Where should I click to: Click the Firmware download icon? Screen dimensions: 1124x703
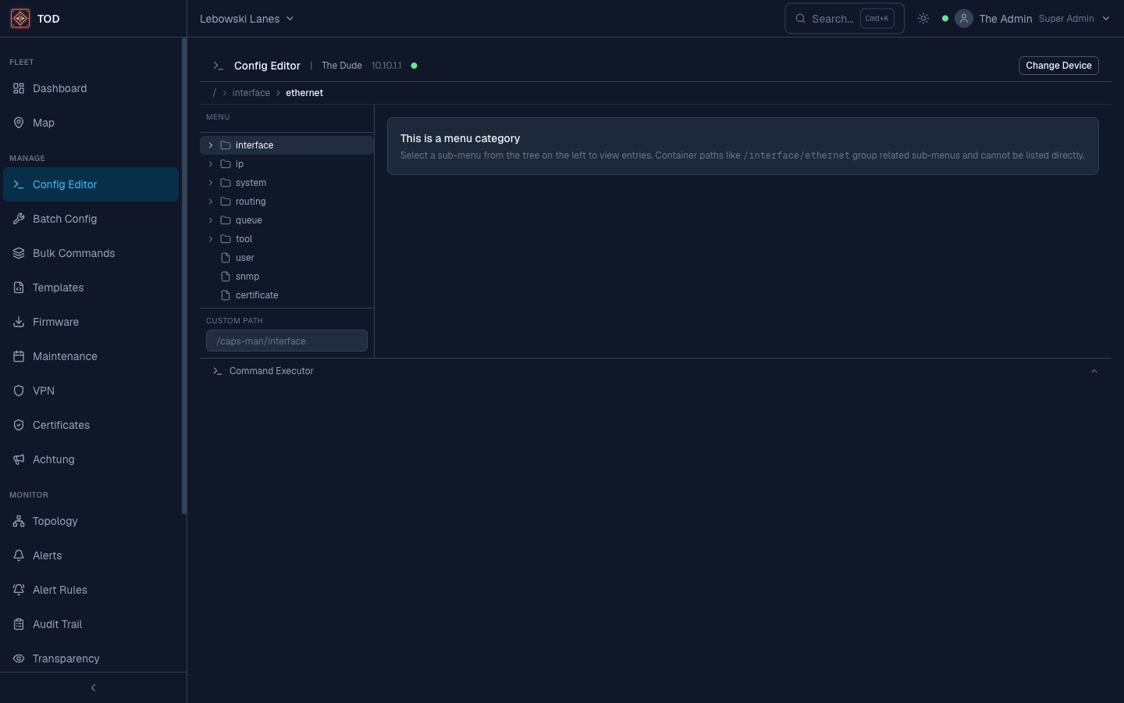(19, 322)
